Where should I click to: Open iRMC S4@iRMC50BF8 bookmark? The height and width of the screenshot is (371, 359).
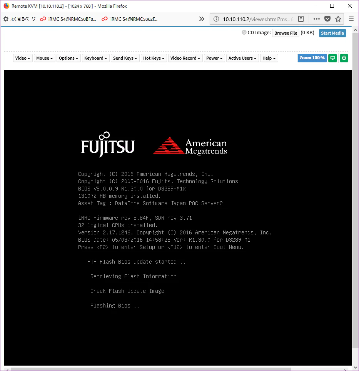coord(68,19)
